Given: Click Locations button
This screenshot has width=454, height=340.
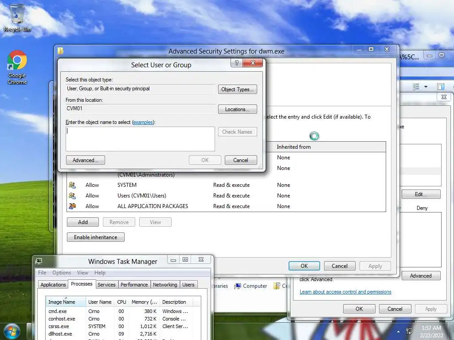Looking at the screenshot, I should [238, 109].
